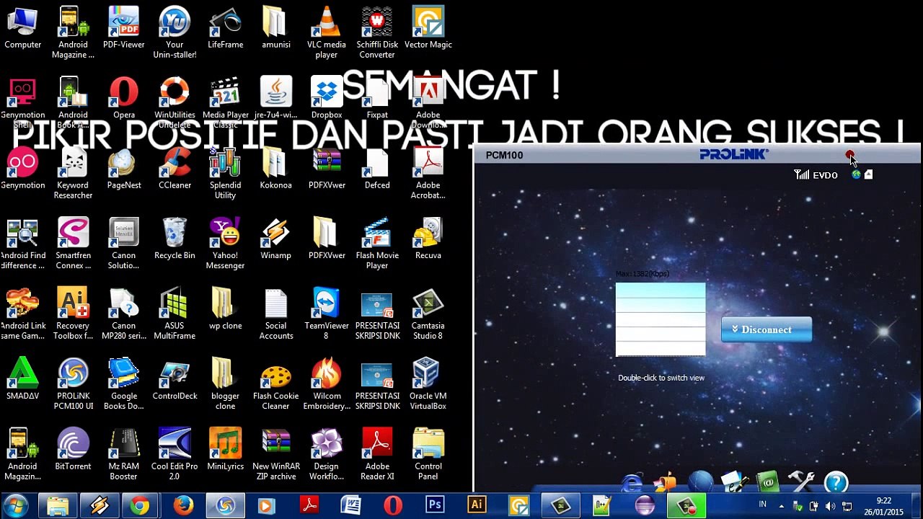
Task: Open the CCleaner desktop shortcut
Action: click(175, 169)
